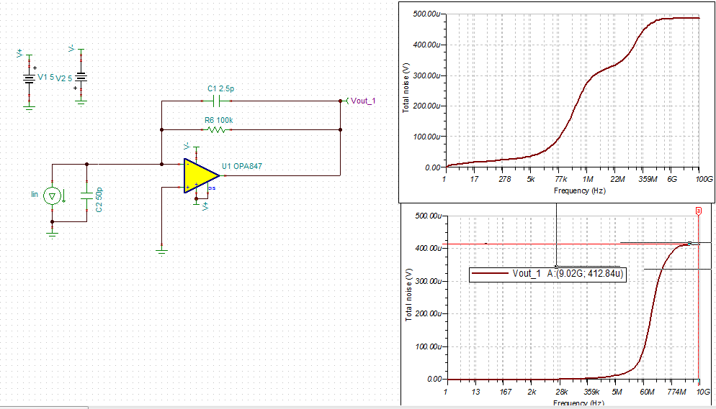
Task: Click the '60M' x-axis label in lower graph
Action: tap(647, 392)
